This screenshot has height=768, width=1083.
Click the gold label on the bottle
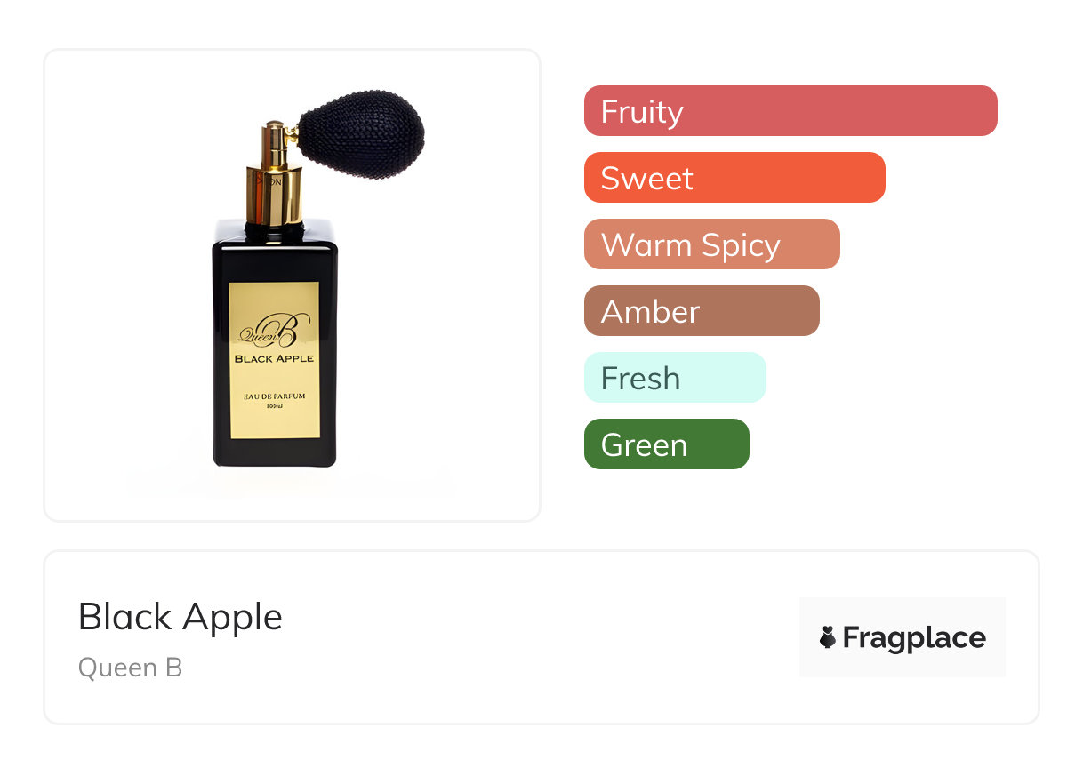(x=274, y=361)
